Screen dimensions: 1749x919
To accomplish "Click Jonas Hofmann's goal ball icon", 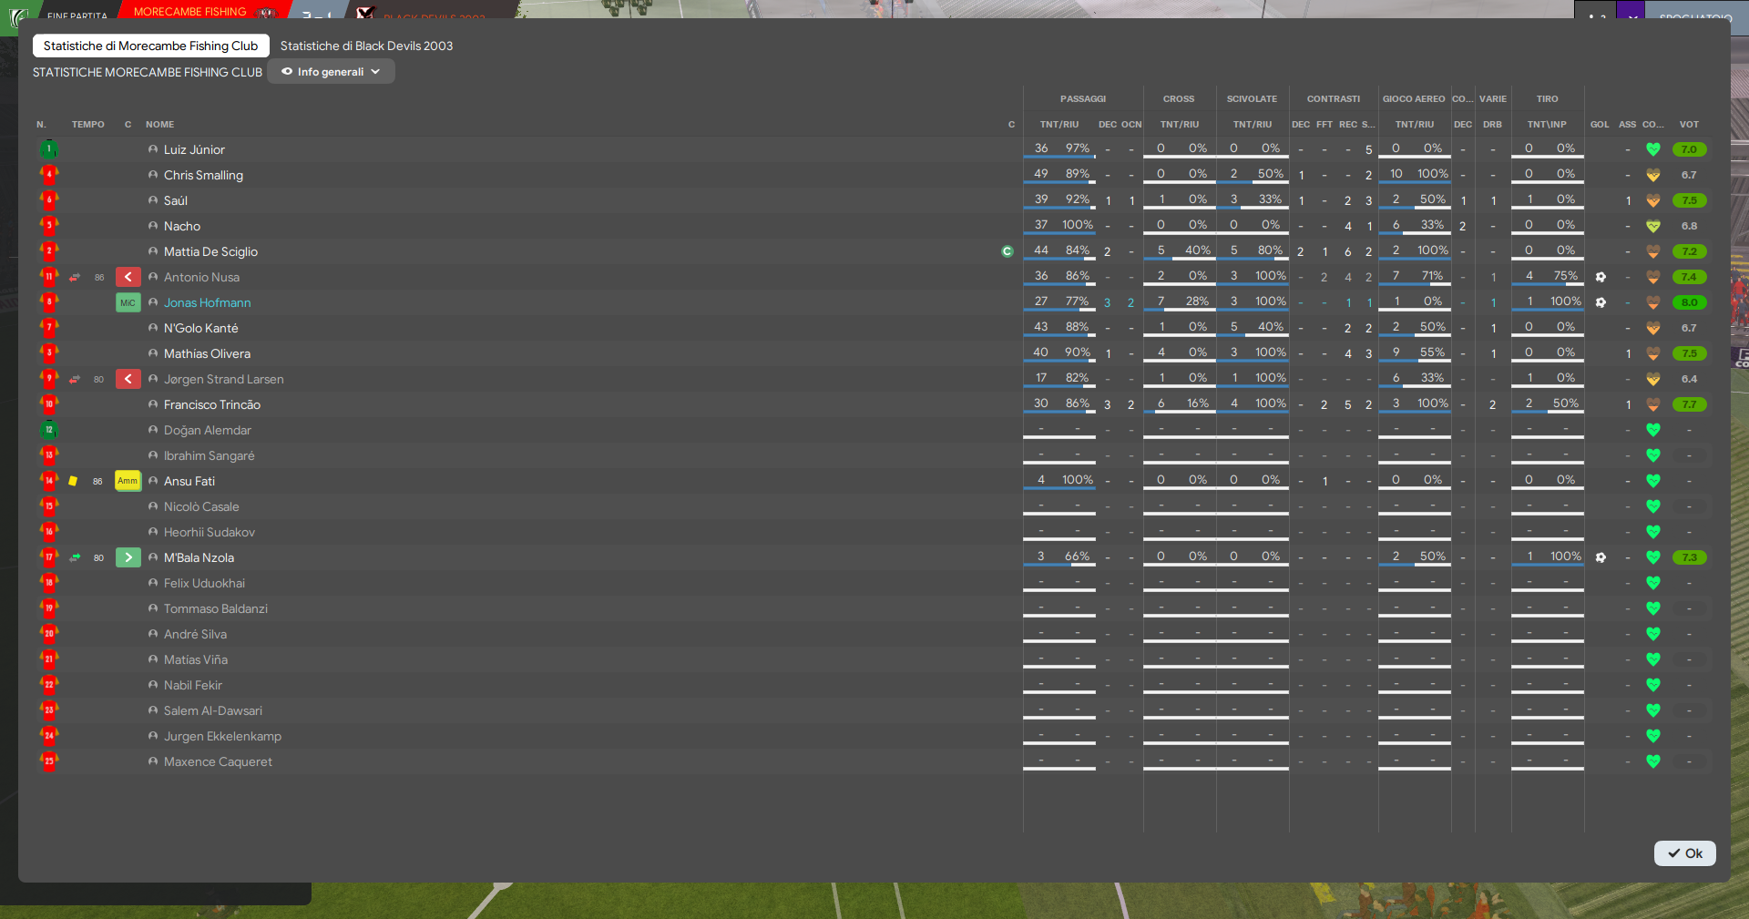I will [x=1601, y=302].
